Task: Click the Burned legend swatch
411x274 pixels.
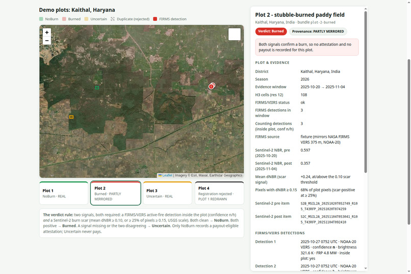Action: (64, 19)
